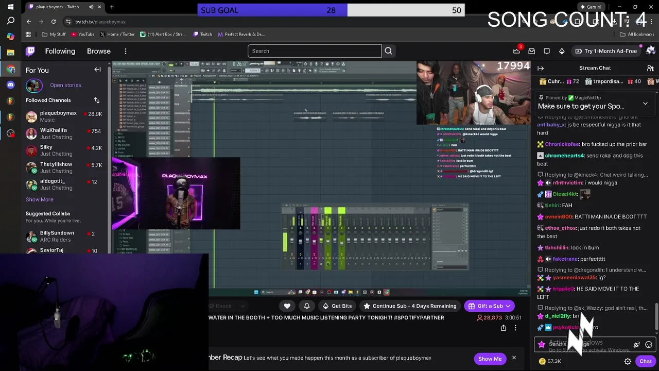This screenshot has height=371, width=659.
Task: Open My Stuff bookmarks folder
Action: pos(54,35)
